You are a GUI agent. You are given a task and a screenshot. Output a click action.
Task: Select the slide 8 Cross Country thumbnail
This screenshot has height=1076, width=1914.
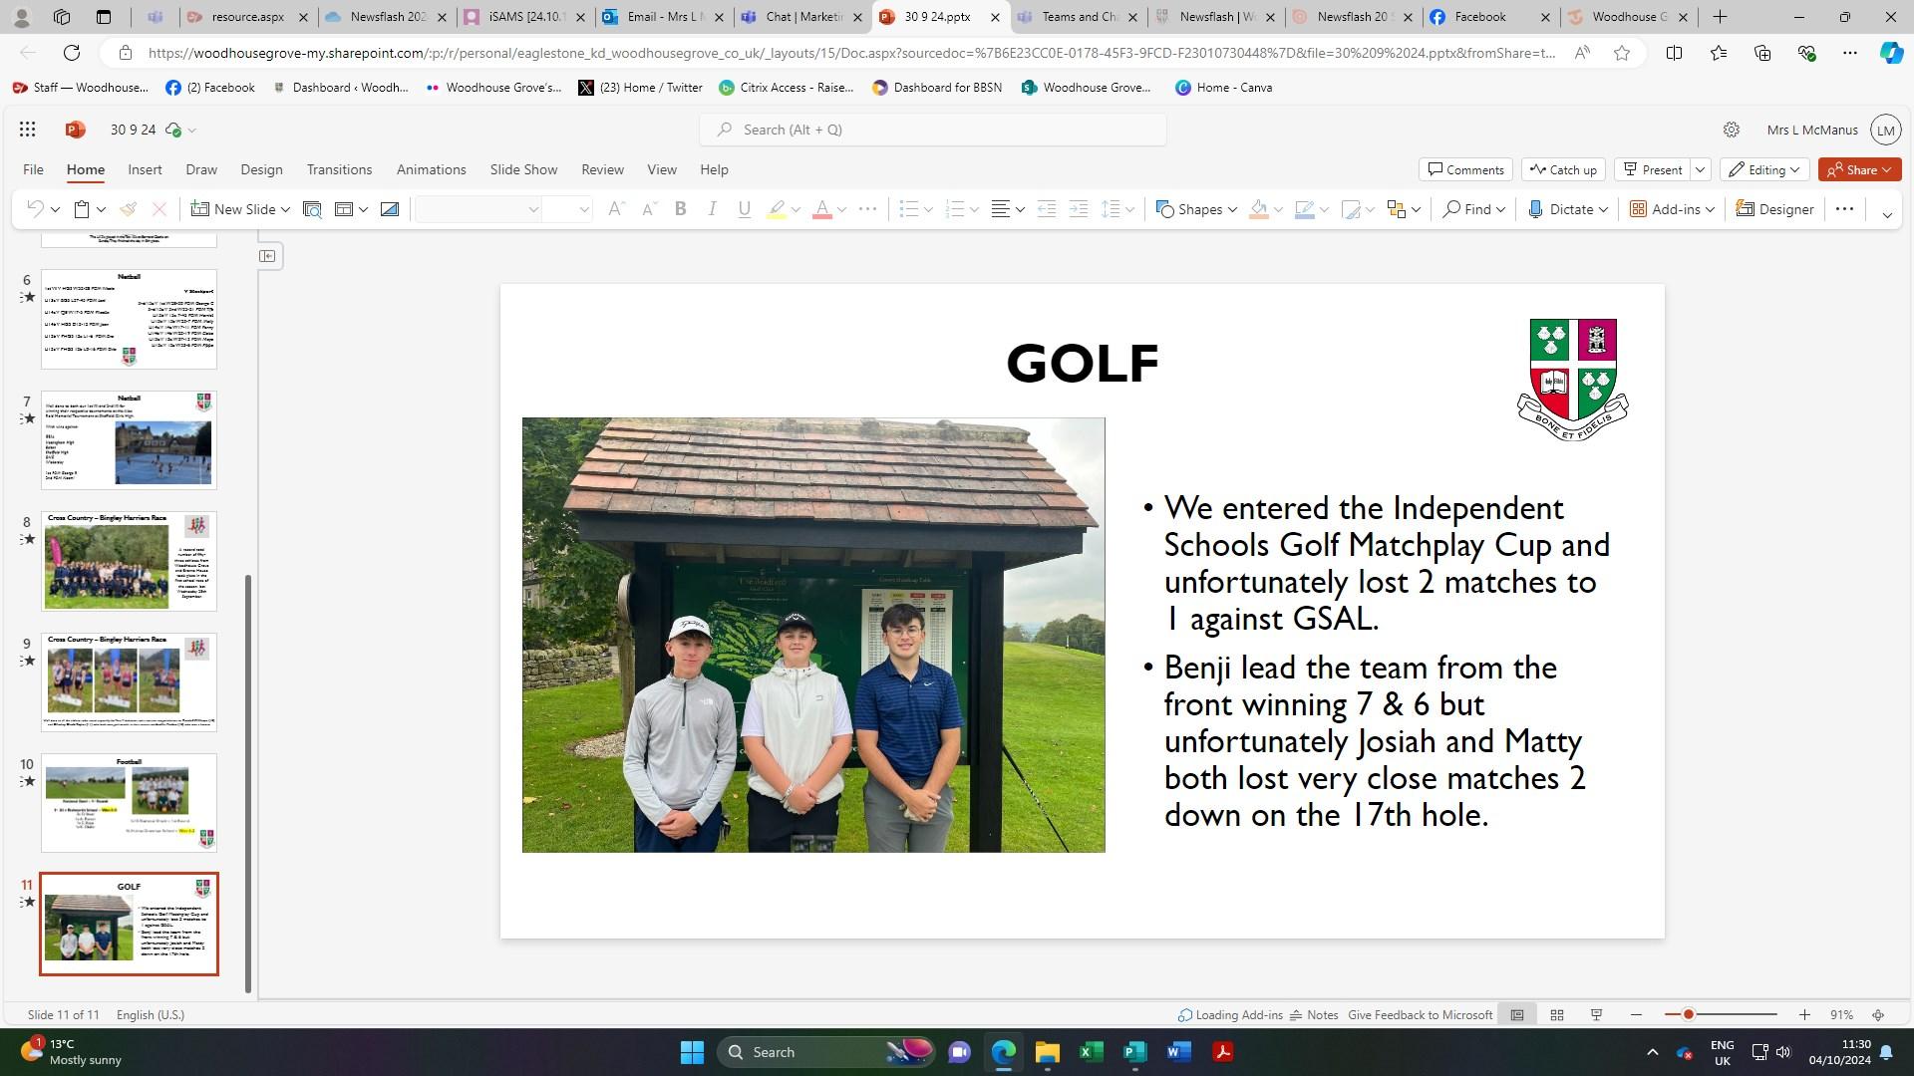pyautogui.click(x=129, y=562)
